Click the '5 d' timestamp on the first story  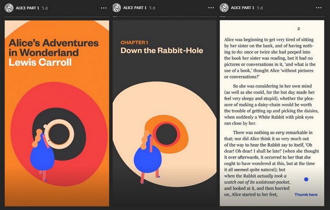[44, 8]
